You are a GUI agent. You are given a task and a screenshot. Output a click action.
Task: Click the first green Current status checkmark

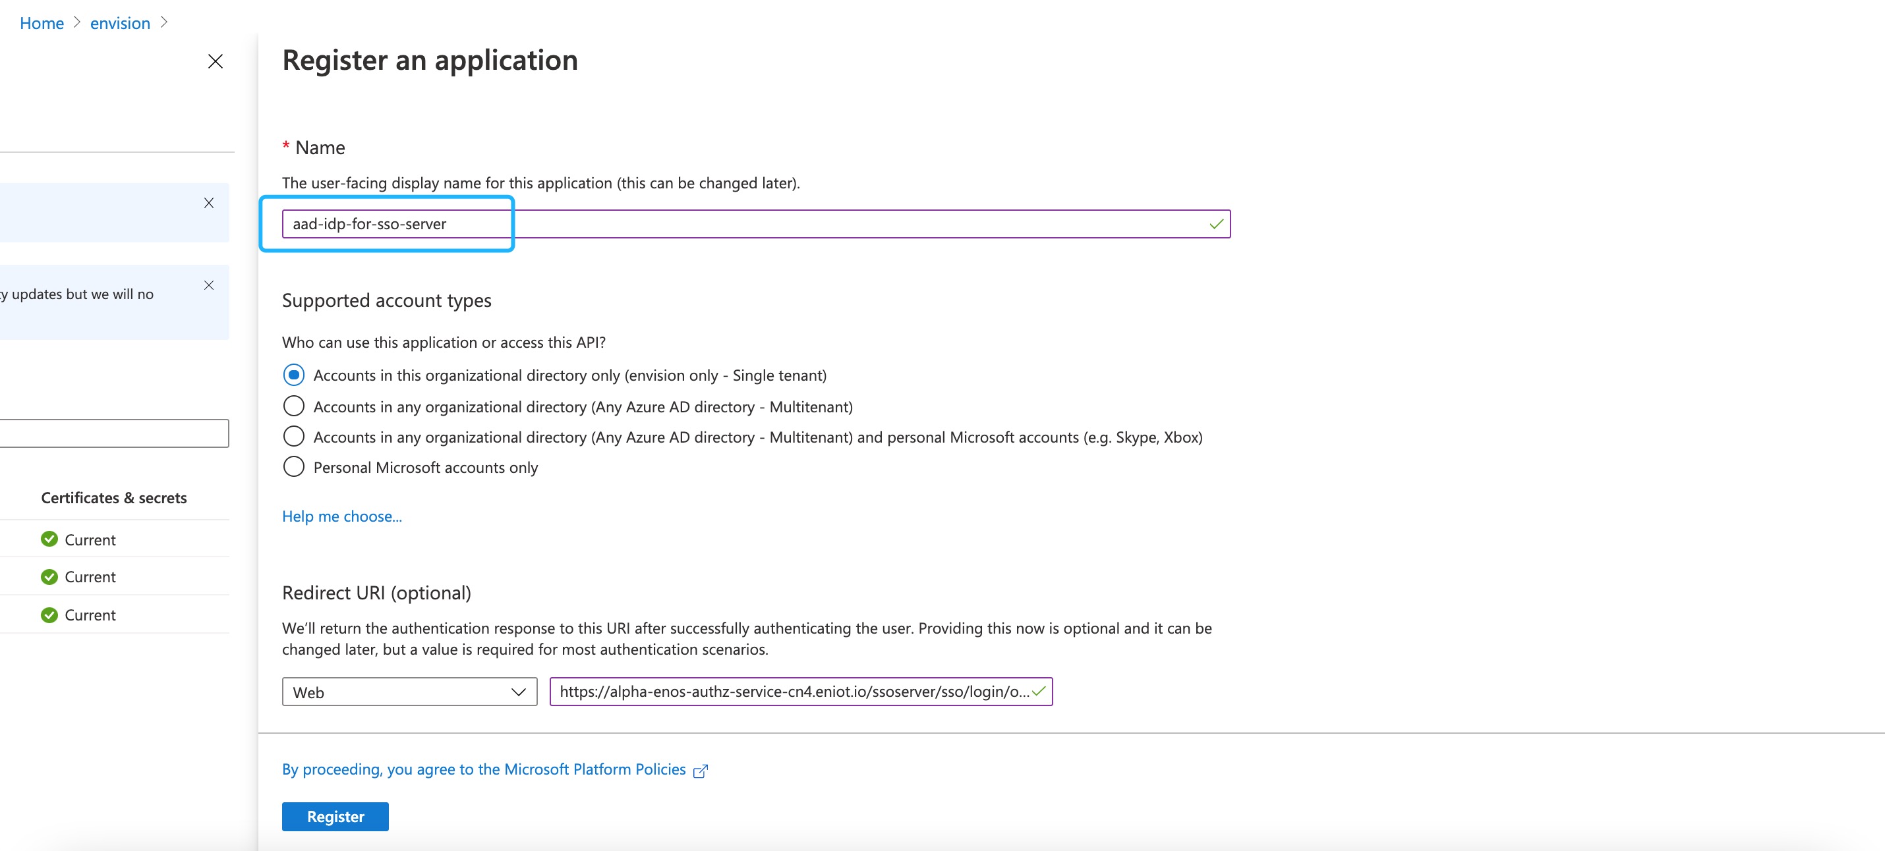49,539
